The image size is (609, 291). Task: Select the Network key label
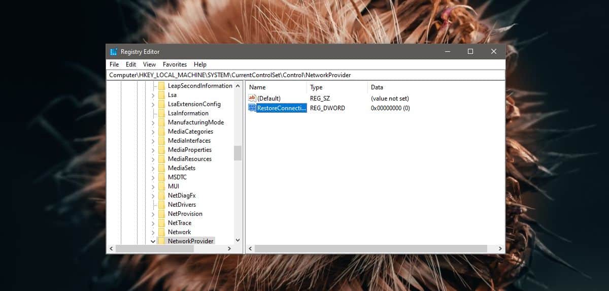[180, 232]
